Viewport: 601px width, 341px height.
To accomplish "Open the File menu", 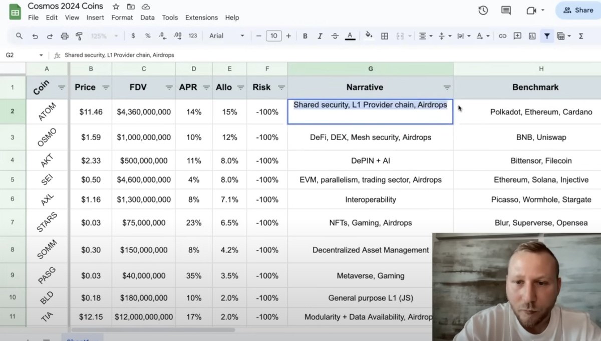I will (33, 17).
